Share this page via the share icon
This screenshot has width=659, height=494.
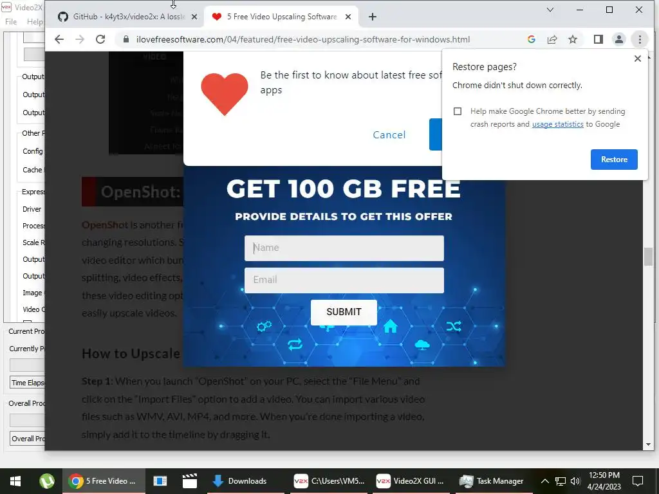point(552,39)
